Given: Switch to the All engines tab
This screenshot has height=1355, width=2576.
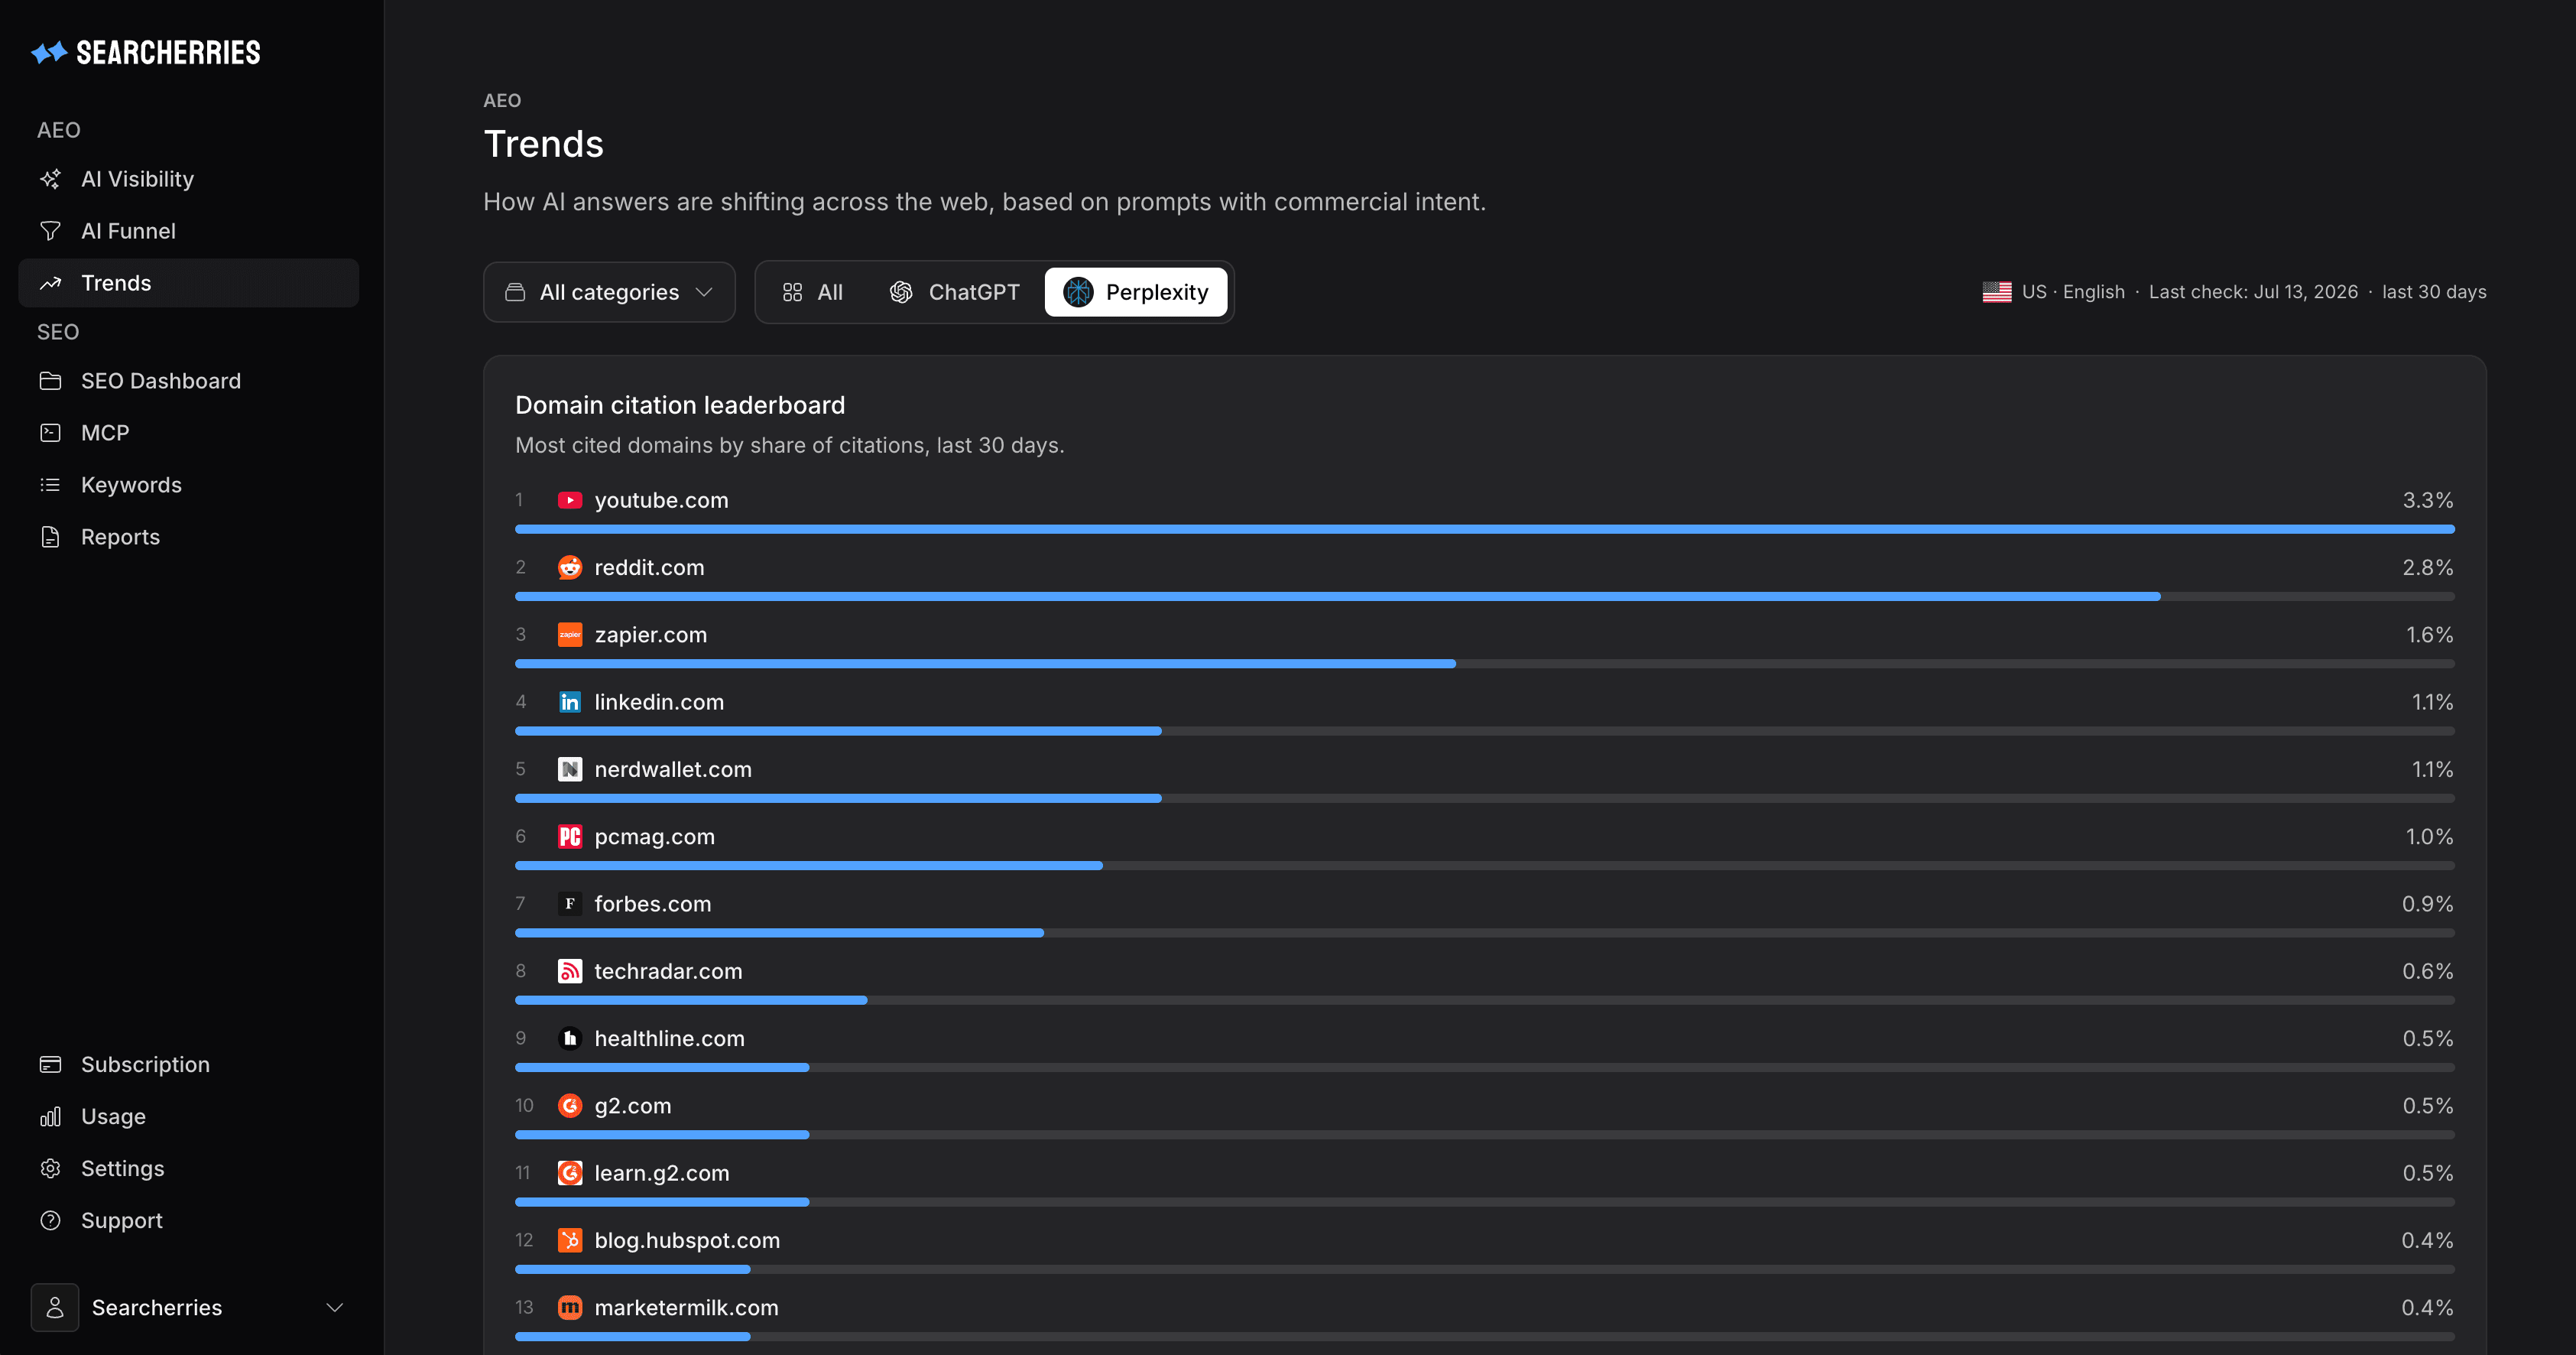Looking at the screenshot, I should point(812,292).
